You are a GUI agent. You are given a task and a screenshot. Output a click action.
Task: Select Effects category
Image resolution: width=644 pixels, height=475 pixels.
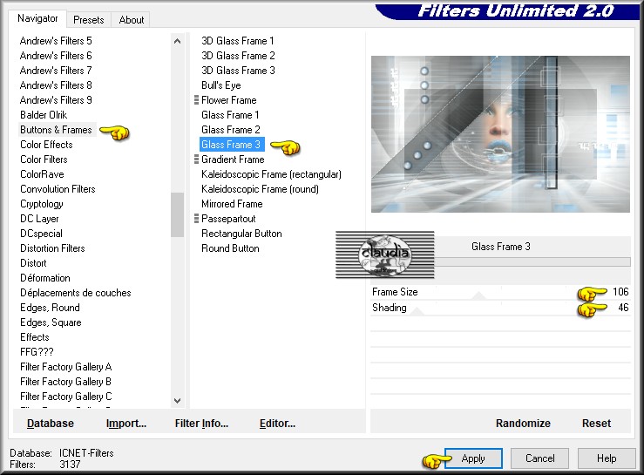pyautogui.click(x=35, y=337)
